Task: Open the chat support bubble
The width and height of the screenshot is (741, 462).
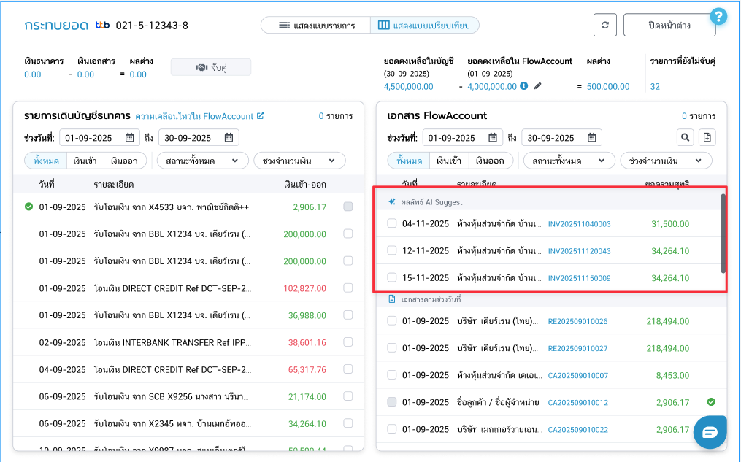Action: 710,432
